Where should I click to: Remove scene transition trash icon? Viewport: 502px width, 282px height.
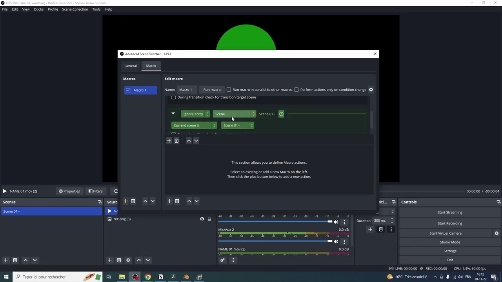coord(380,230)
